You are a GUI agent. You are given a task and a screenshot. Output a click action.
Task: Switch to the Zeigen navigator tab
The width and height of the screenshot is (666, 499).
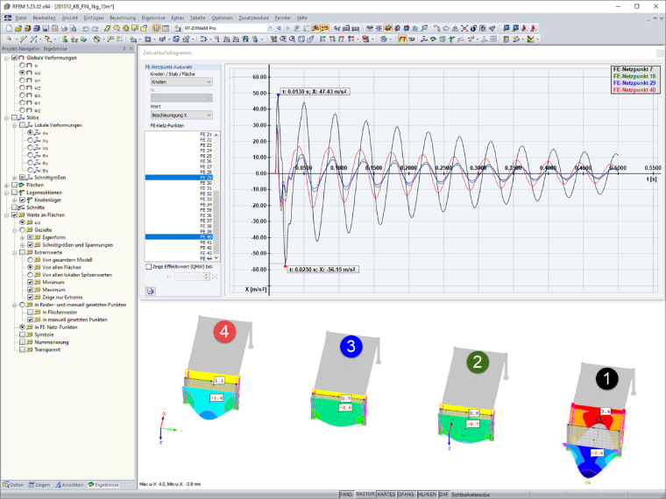[39, 485]
